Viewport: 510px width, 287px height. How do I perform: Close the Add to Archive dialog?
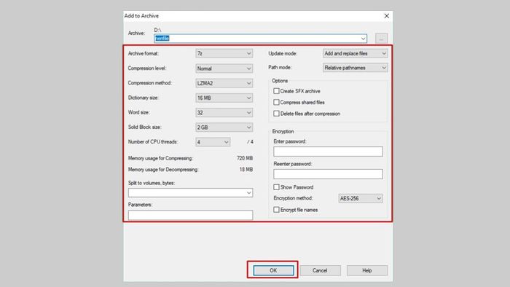point(386,16)
